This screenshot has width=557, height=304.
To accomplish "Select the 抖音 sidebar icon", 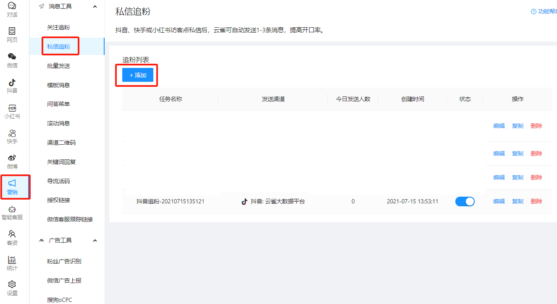I will [12, 86].
